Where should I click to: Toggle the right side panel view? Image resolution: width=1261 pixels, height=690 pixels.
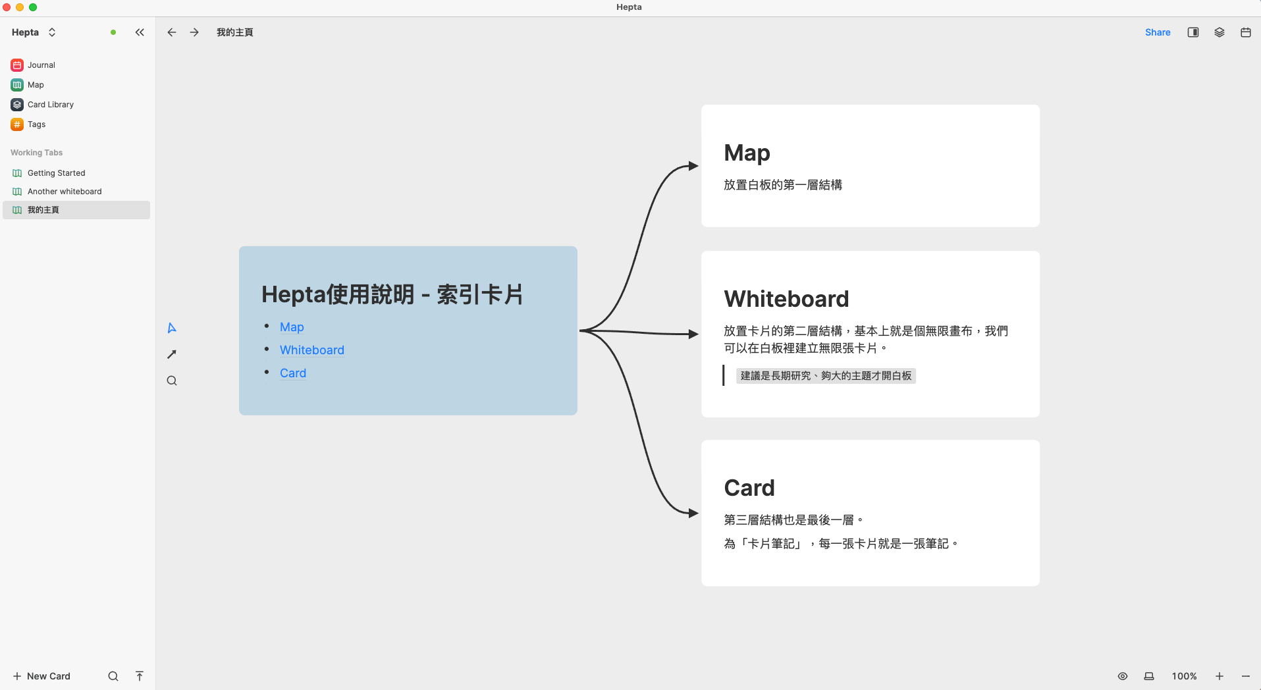1193,32
